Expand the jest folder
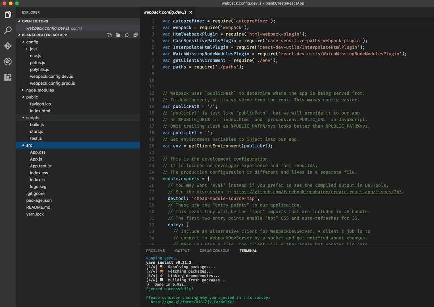Viewport: 434px width, 307px height. click(33, 49)
